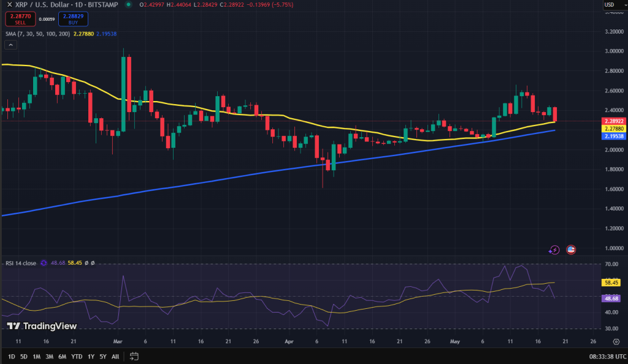The image size is (628, 364).
Task: Click the O2.42997 open price value
Action: 152,5
